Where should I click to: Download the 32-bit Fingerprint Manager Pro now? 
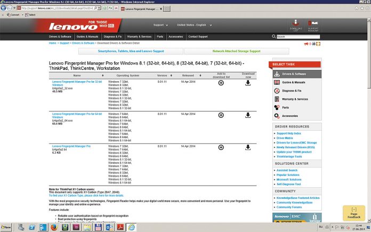point(248,83)
